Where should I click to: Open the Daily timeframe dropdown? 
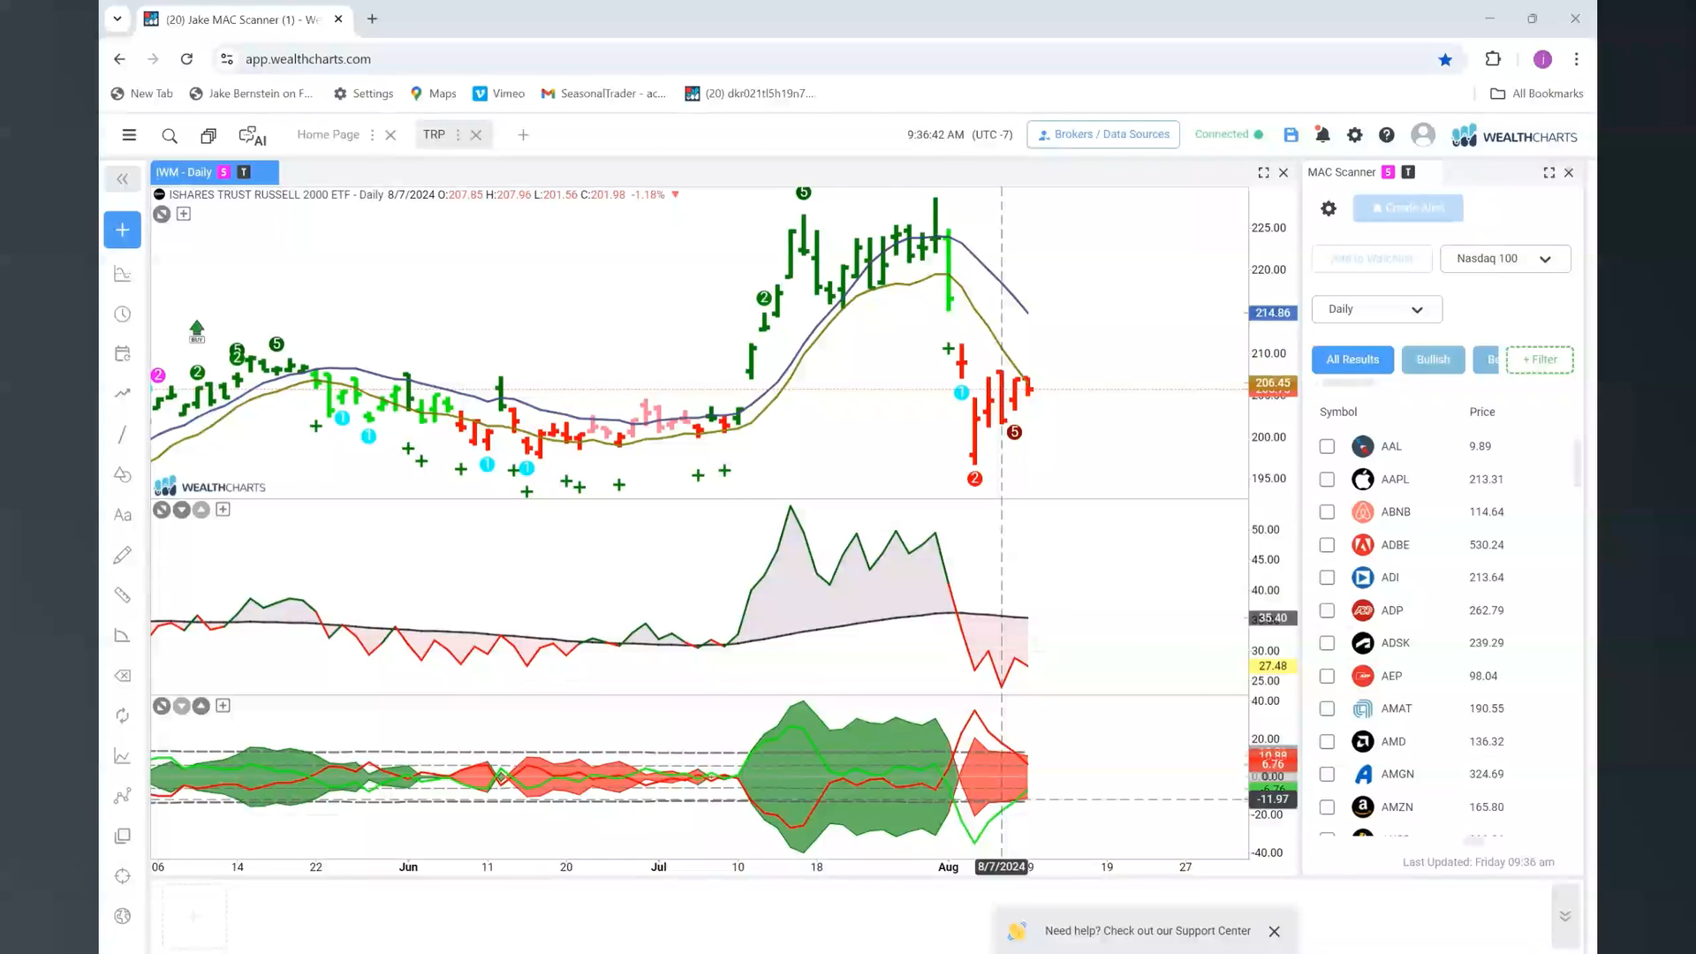(x=1376, y=309)
